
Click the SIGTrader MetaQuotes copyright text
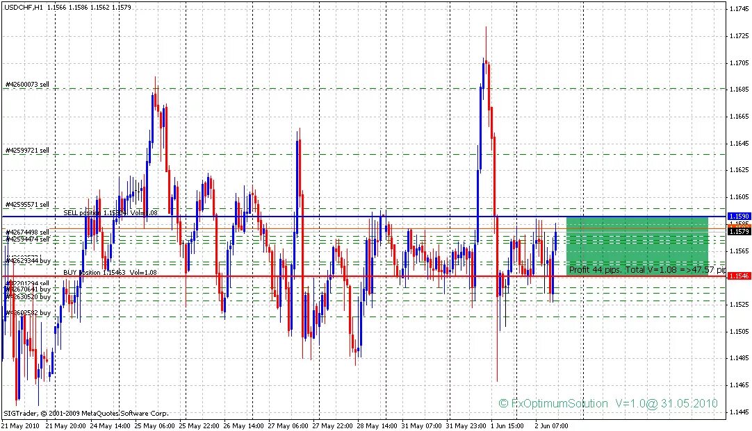tap(86, 413)
